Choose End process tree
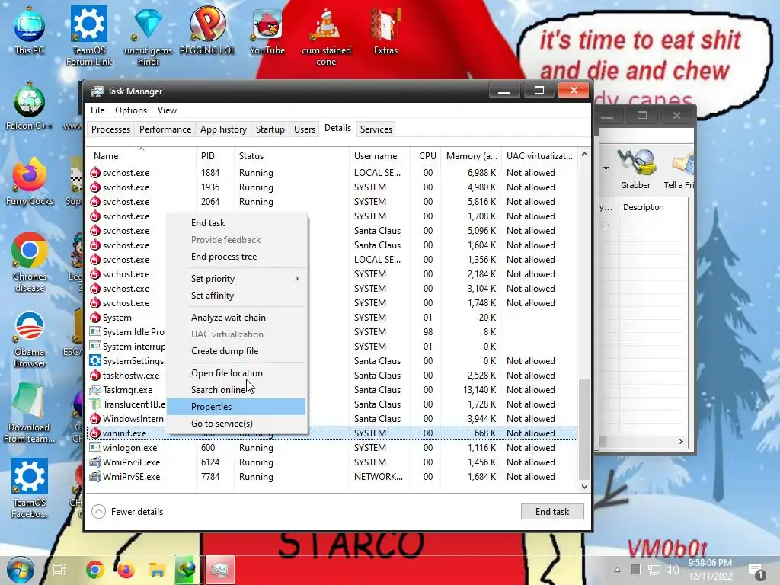The width and height of the screenshot is (780, 585). (x=236, y=257)
